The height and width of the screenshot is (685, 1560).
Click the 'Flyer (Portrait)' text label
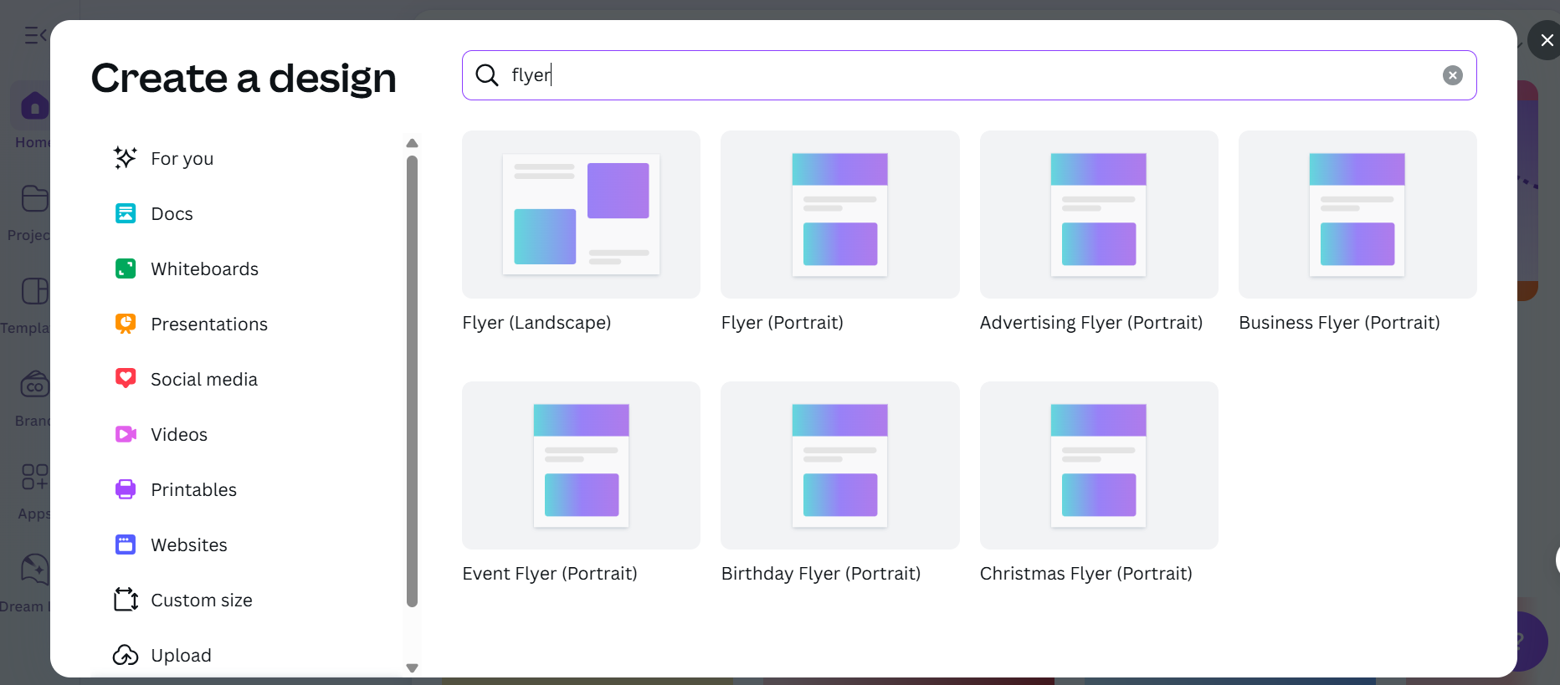point(783,323)
